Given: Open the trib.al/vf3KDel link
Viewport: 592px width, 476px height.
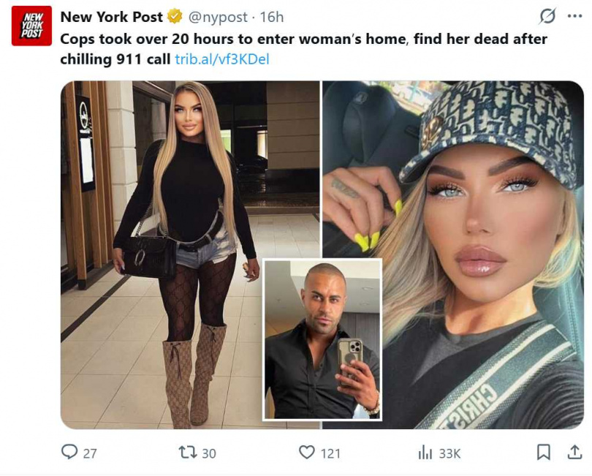Looking at the screenshot, I should pyautogui.click(x=222, y=59).
